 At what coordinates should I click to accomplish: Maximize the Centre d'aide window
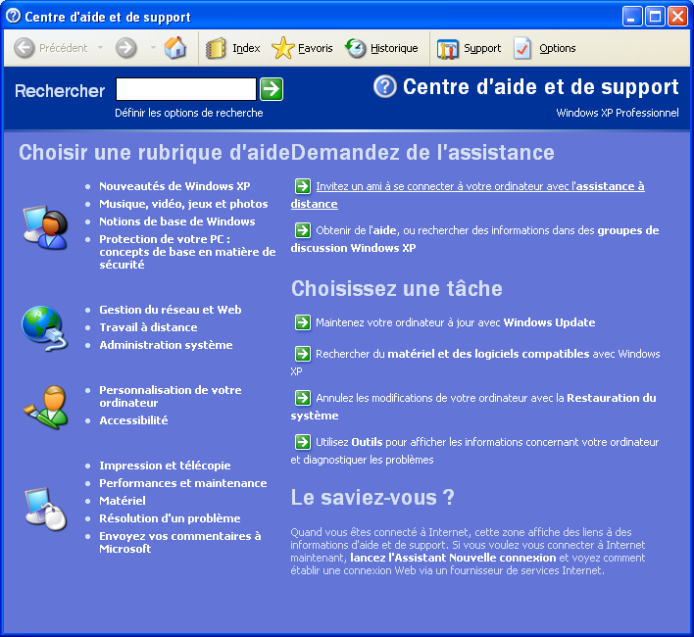(x=655, y=17)
